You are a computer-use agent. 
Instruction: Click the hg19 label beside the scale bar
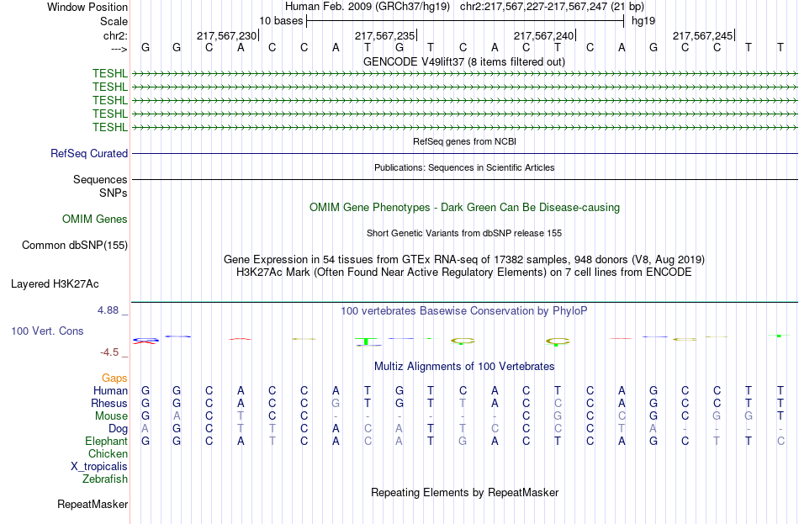[643, 21]
